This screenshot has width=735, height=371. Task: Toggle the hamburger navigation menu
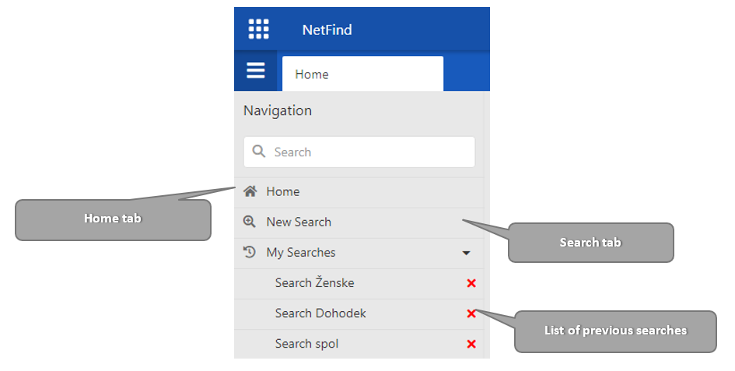click(256, 72)
